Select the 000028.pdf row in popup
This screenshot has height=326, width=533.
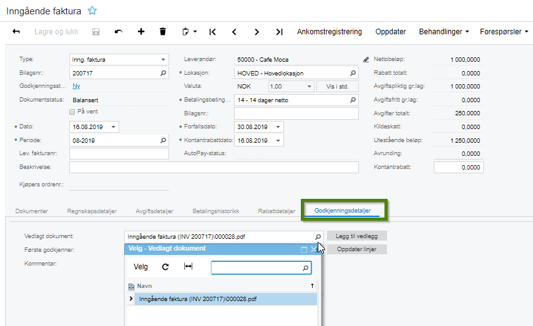[197, 299]
